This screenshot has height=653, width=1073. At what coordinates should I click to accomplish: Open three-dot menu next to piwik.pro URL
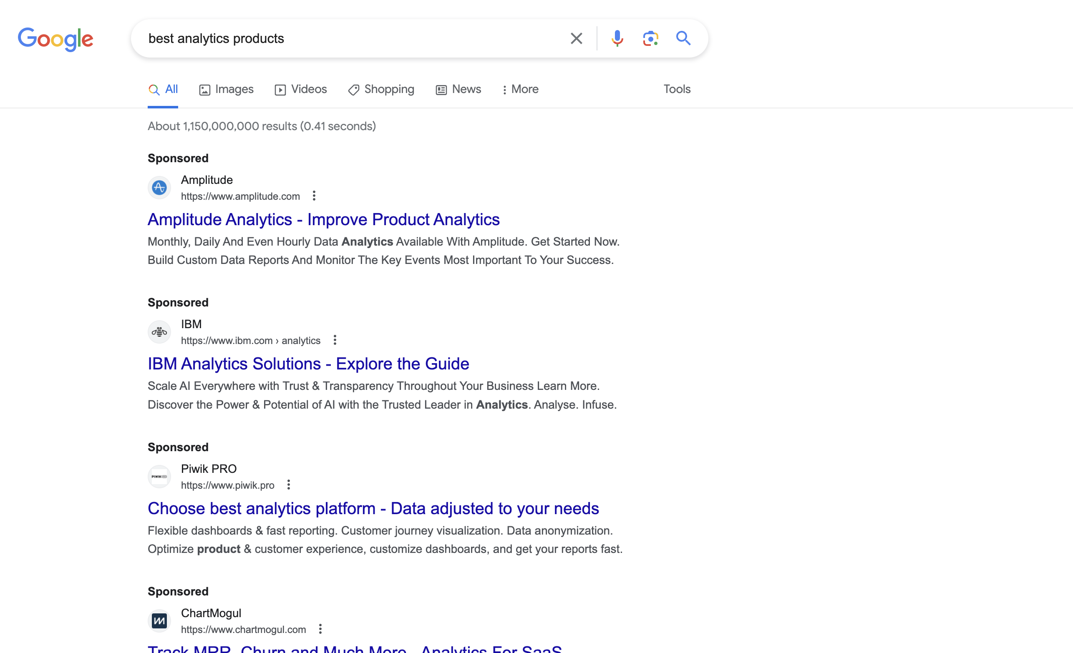click(x=288, y=485)
